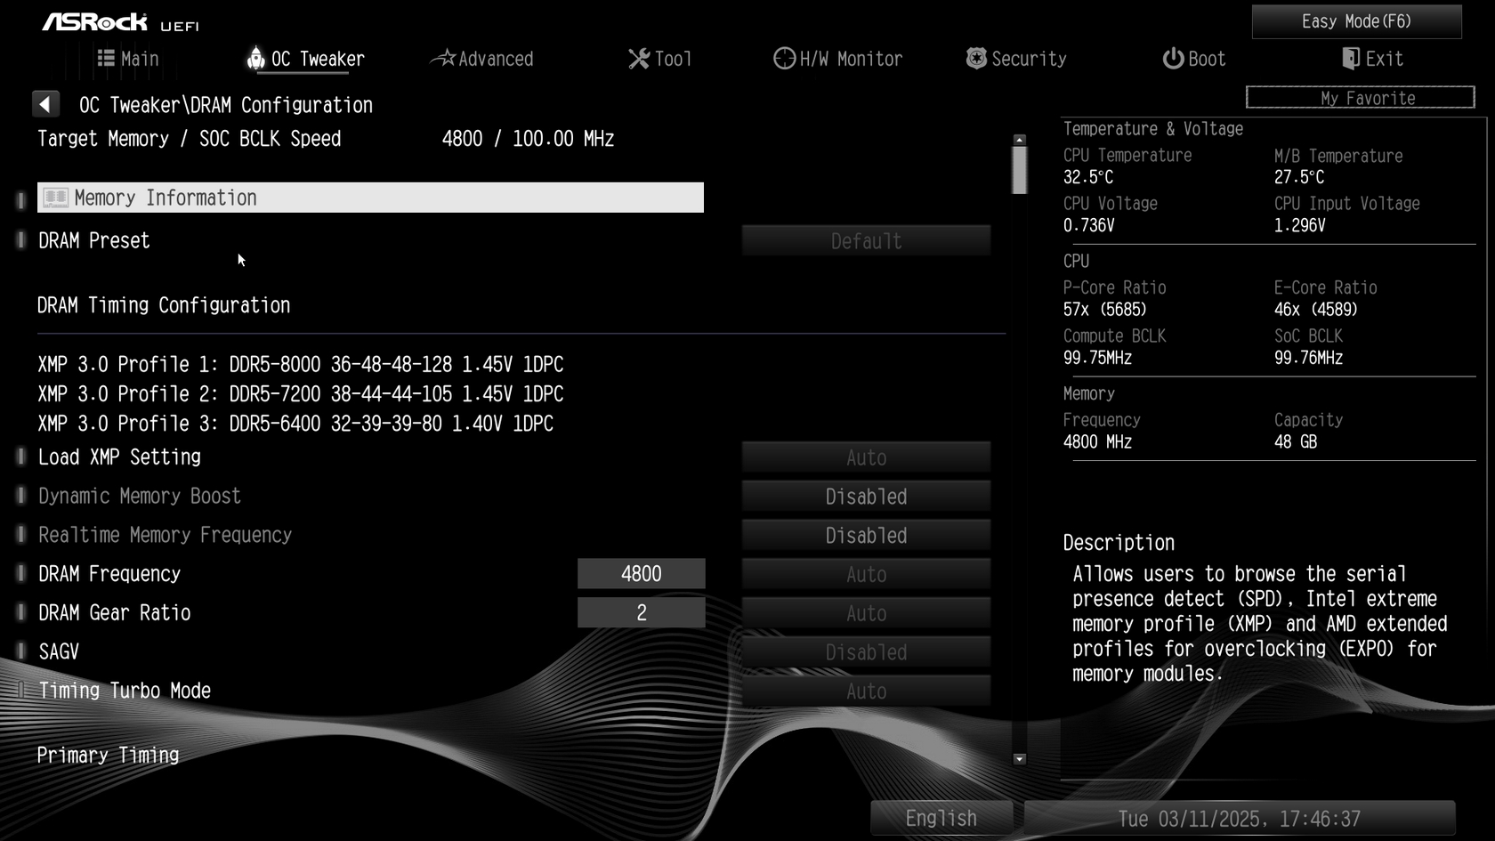1495x841 pixels.
Task: Click the CPU Temperature 32.5°C reading
Action: [1088, 177]
